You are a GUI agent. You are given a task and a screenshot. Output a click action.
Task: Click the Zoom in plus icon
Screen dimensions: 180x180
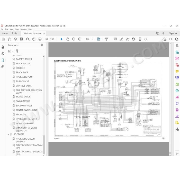[x=80, y=39]
